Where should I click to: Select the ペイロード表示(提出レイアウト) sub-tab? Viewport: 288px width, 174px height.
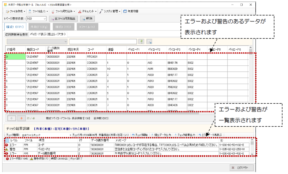pyautogui.click(x=48, y=34)
